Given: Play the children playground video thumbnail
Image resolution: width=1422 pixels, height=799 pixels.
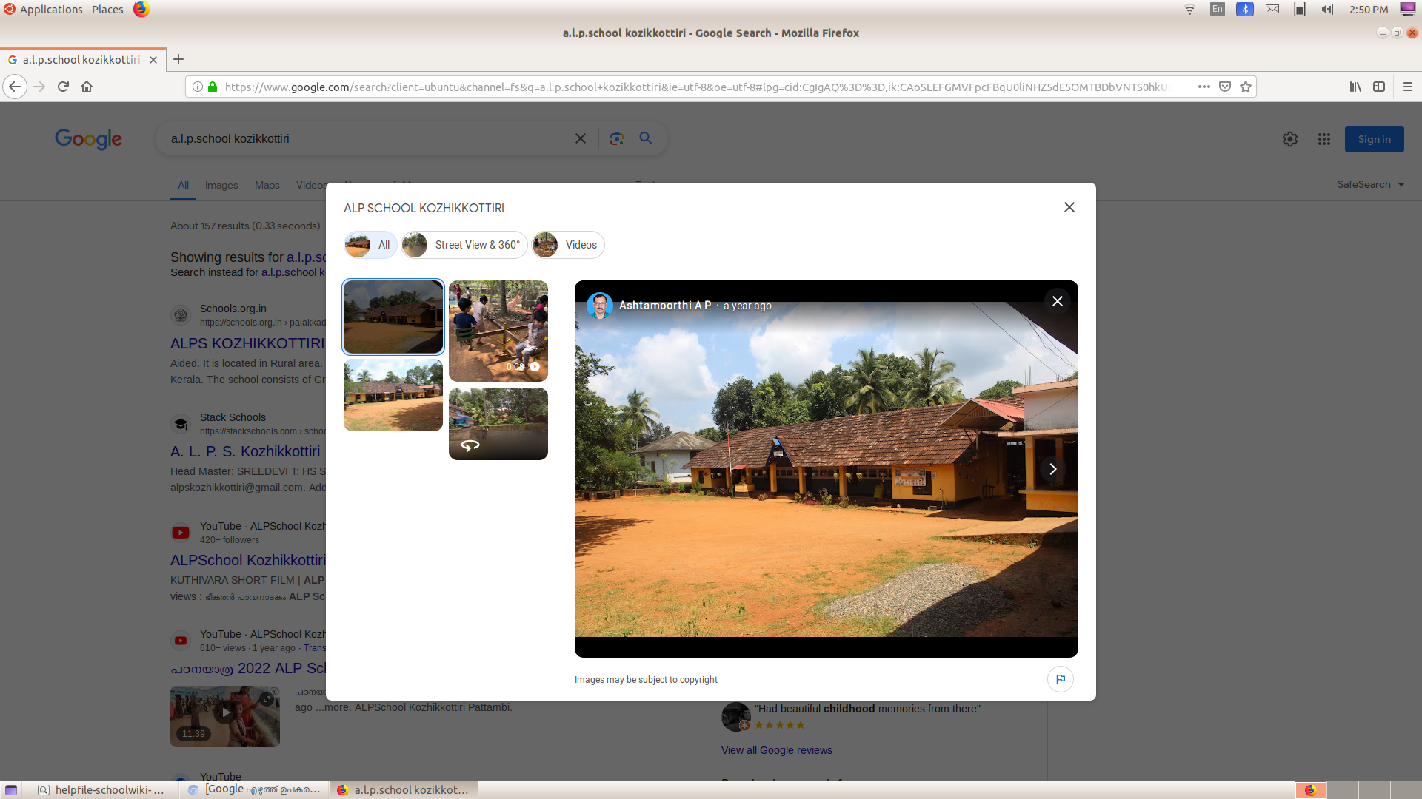Looking at the screenshot, I should pos(498,330).
